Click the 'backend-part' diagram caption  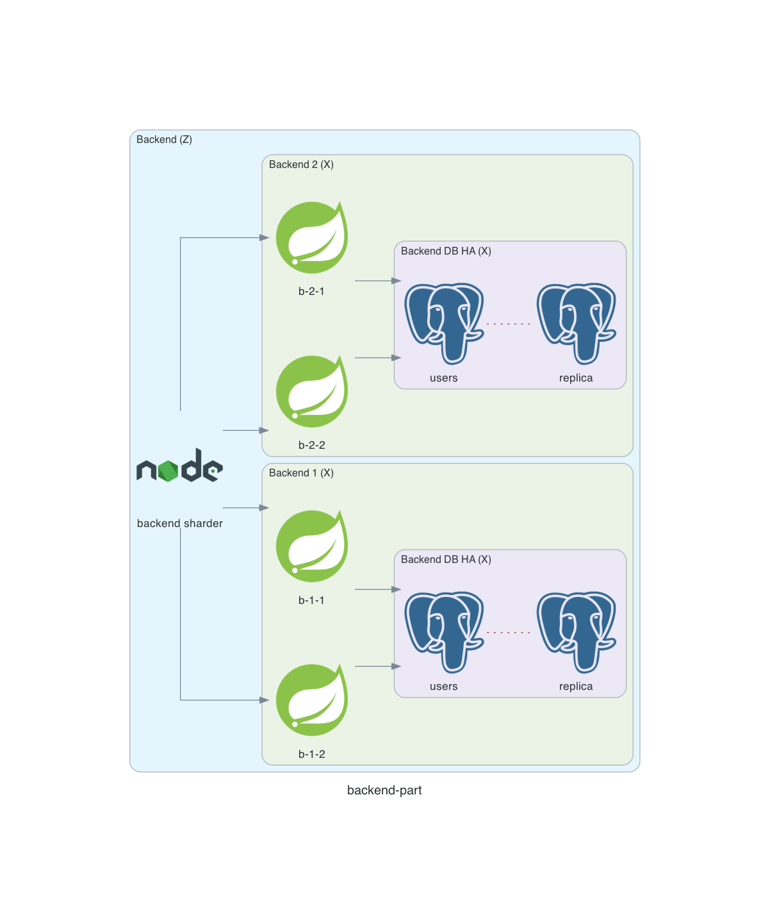(x=384, y=791)
